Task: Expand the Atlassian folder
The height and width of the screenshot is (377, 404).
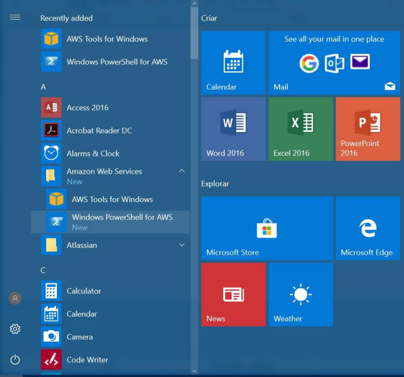Action: click(182, 245)
